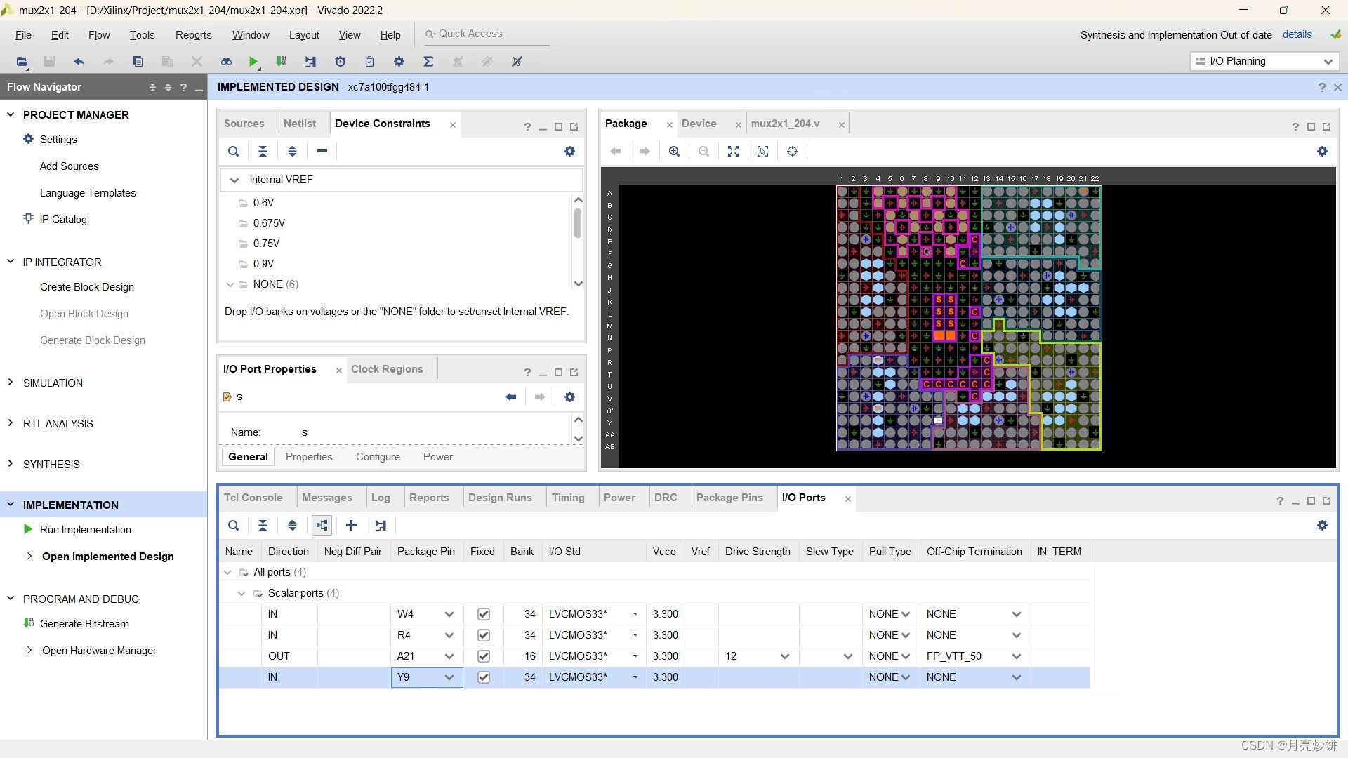Viewport: 1348px width, 758px height.
Task: Open the Clock Regions tab
Action: click(x=387, y=369)
